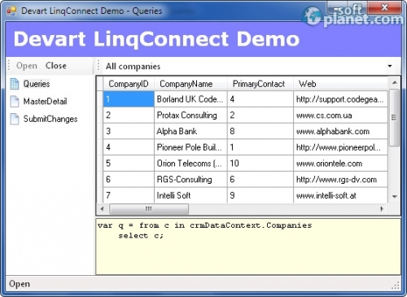Viewport: 407px width, 297px height.
Task: Select the http://support.codegea... web cell
Action: point(340,99)
